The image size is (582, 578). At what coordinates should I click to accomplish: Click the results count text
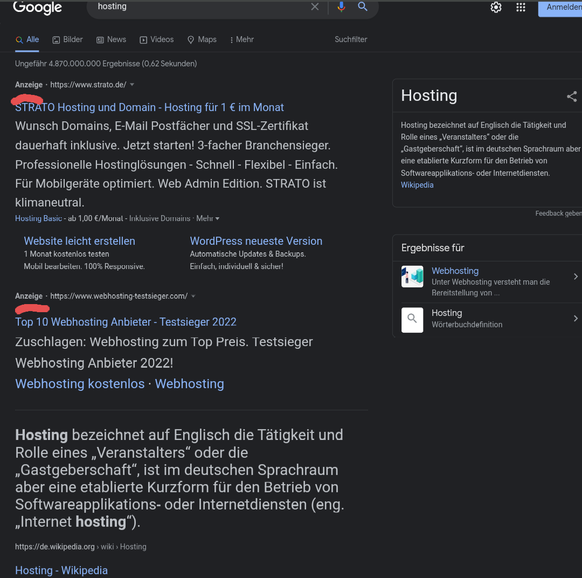(x=106, y=64)
